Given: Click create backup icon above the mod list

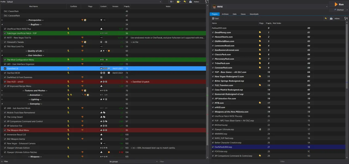Looking at the screenshot, I should click(191, 2).
